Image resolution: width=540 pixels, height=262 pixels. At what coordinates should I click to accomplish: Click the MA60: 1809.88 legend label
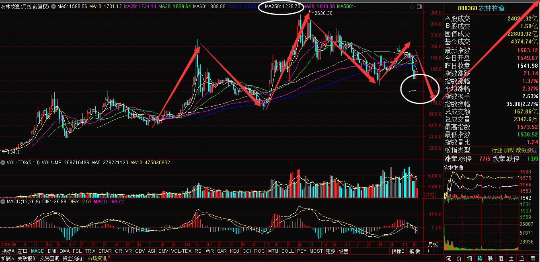209,6
